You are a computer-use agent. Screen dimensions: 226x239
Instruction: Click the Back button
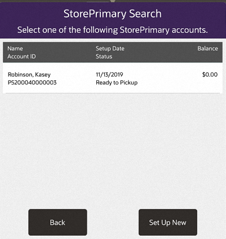(58, 222)
